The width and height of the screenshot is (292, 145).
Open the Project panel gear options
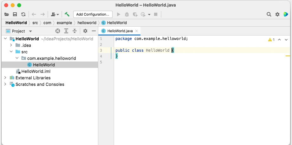coord(85,31)
